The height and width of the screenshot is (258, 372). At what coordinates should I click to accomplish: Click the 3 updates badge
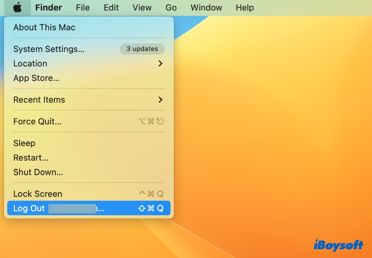(x=142, y=49)
